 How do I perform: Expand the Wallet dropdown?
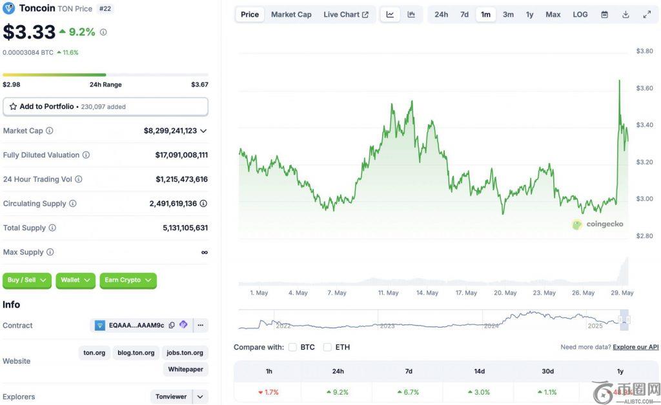click(x=76, y=280)
